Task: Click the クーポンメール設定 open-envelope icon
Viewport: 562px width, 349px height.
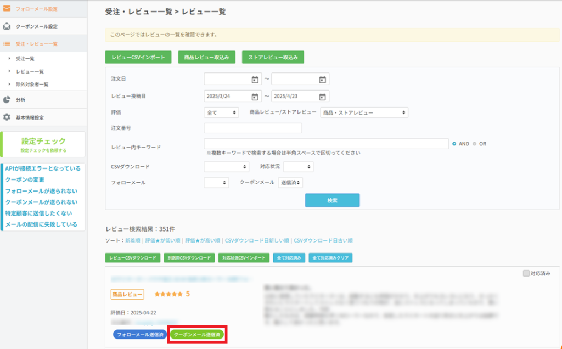Action: 7,26
